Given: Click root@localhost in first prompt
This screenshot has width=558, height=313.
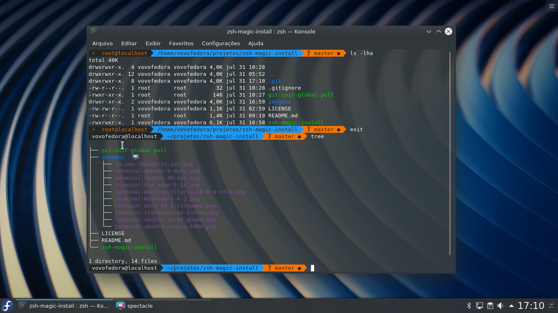Looking at the screenshot, I should pos(125,53).
